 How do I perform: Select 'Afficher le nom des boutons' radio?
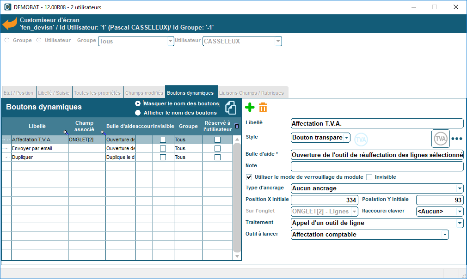pyautogui.click(x=138, y=113)
